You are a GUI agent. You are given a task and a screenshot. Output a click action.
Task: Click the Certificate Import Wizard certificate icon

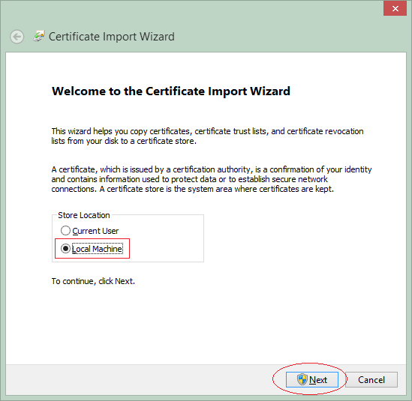pyautogui.click(x=39, y=36)
